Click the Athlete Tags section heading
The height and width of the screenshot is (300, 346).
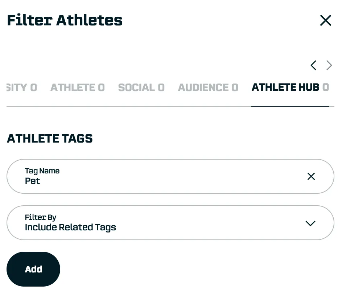50,139
